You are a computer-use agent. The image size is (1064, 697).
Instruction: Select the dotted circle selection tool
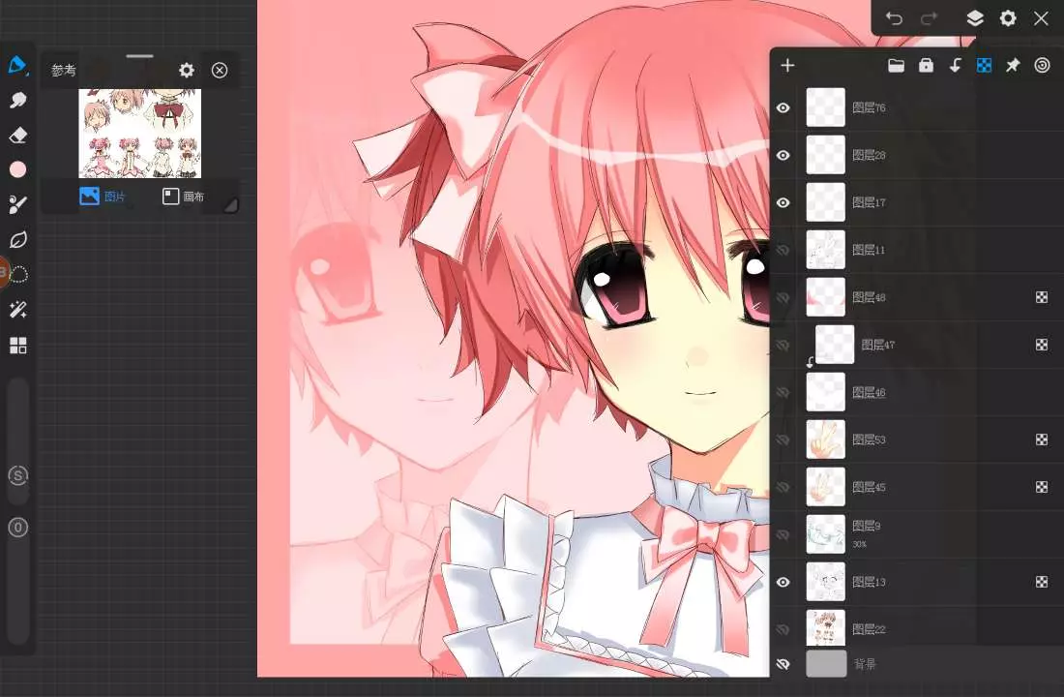[x=19, y=275]
